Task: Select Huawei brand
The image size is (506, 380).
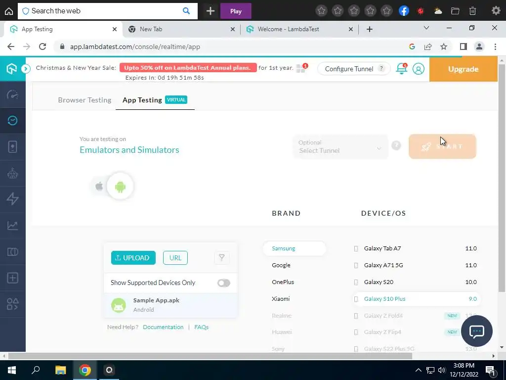Action: (281, 332)
